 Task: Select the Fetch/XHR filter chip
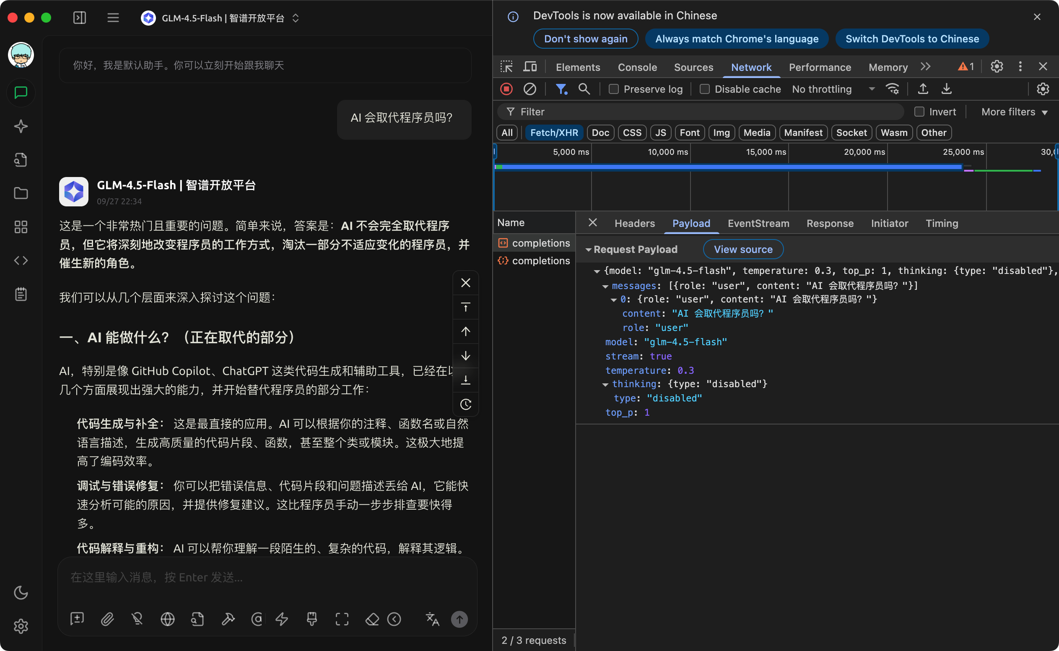pos(554,133)
